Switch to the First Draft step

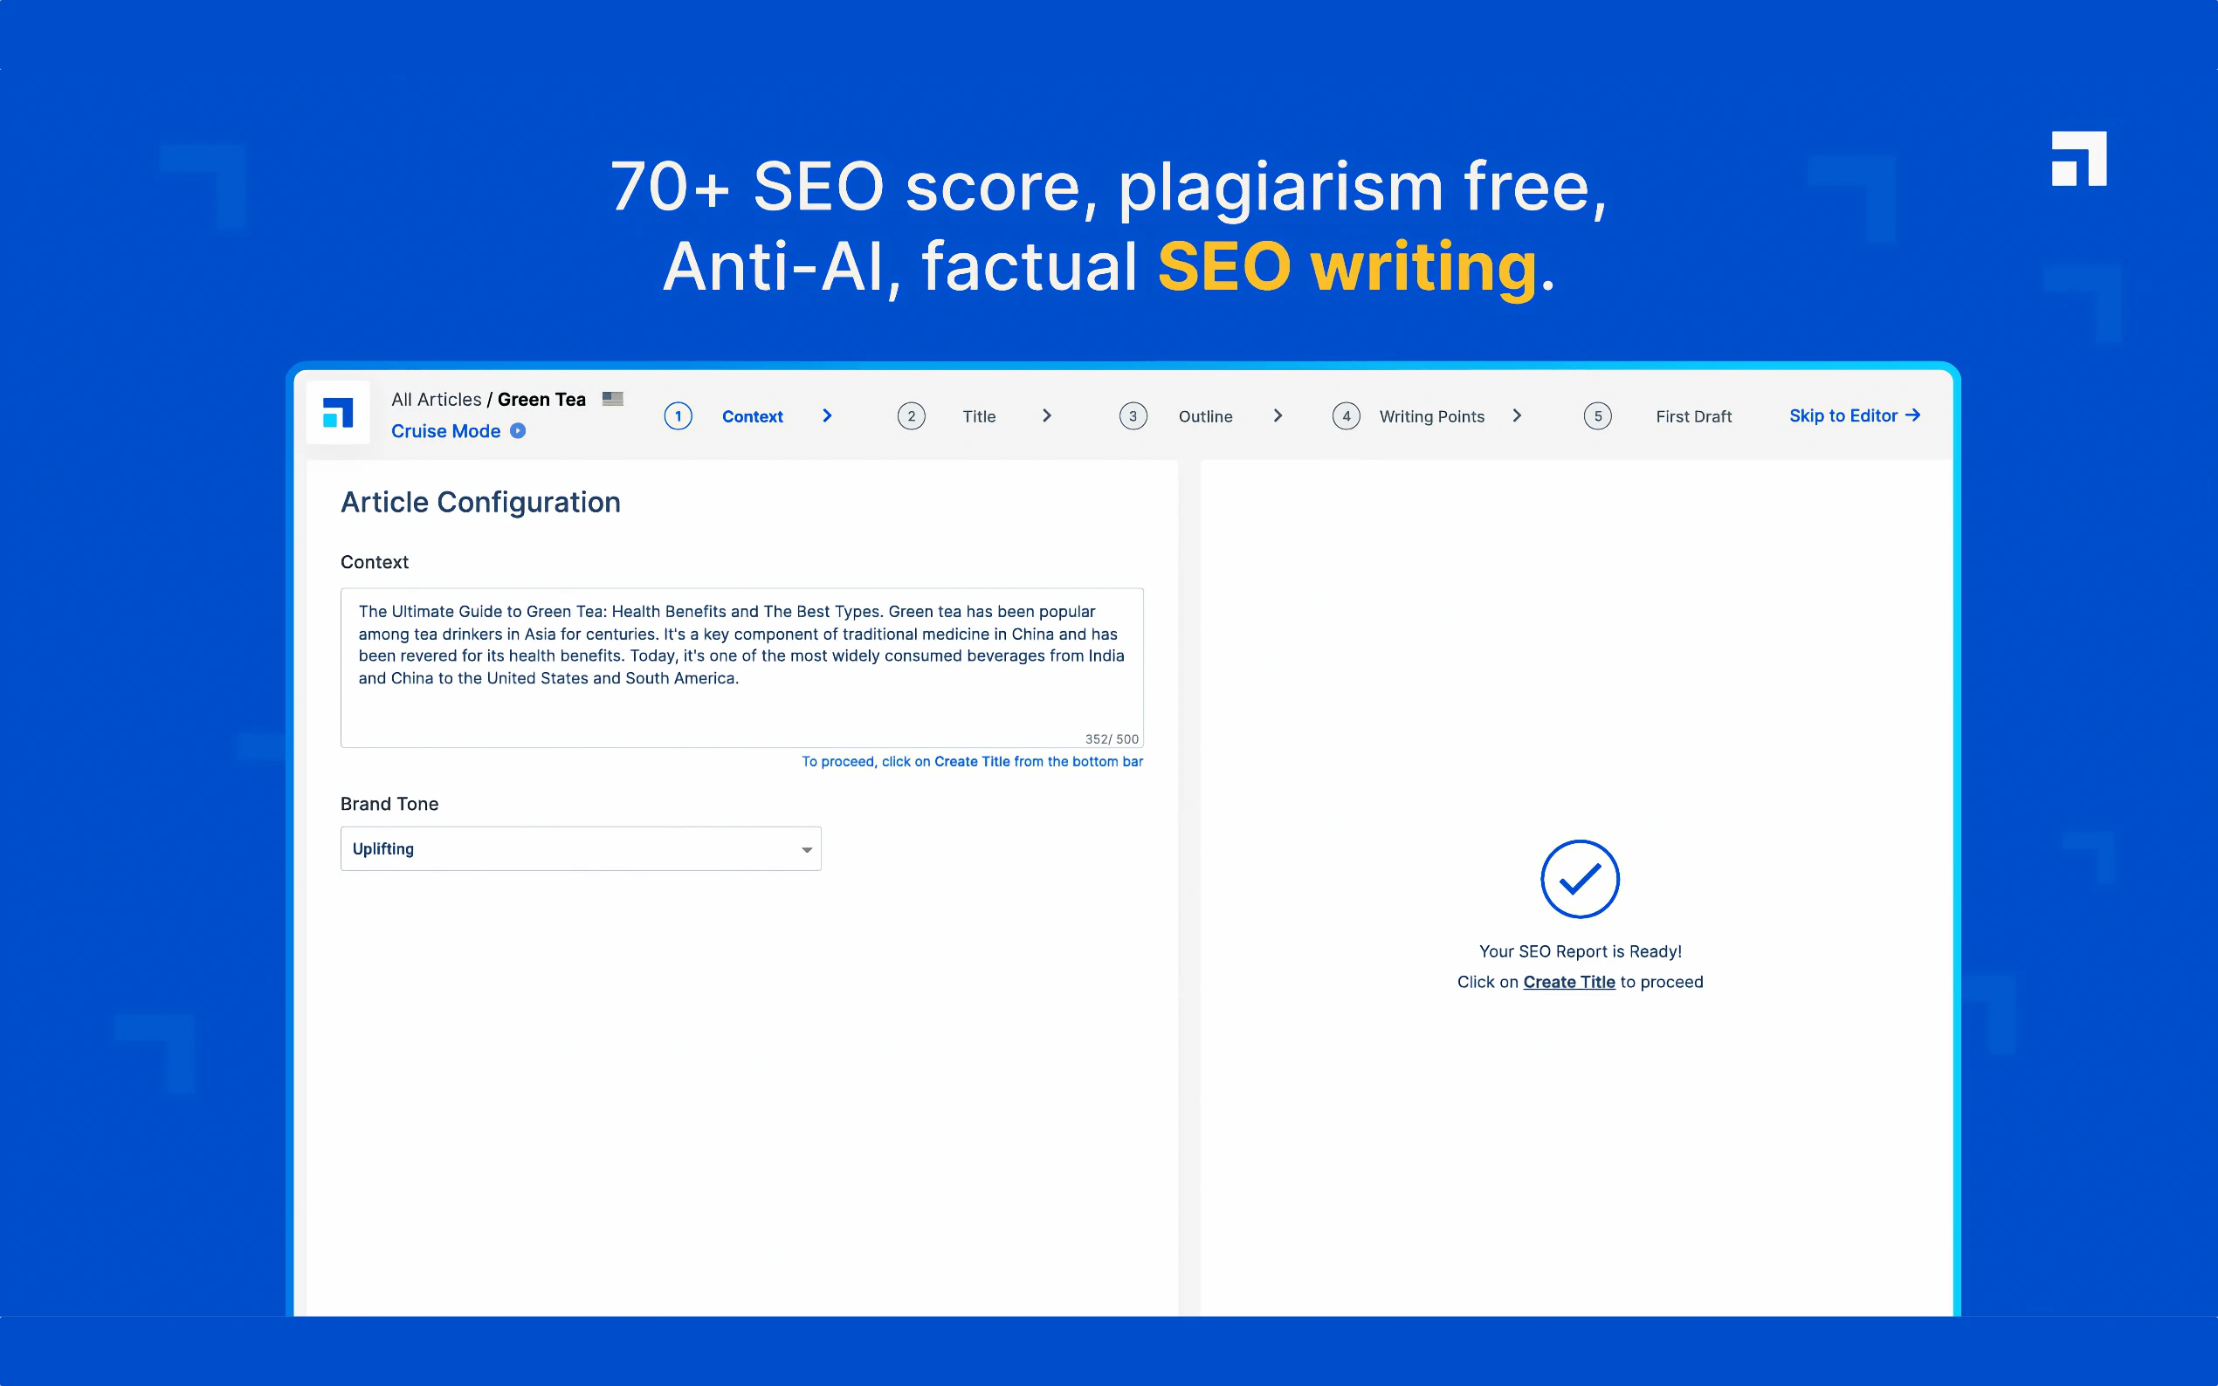(x=1692, y=417)
